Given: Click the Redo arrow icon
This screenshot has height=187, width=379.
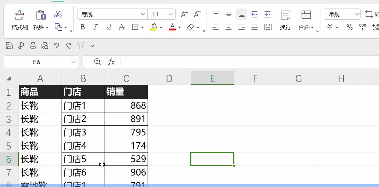Looking at the screenshot, I should 69,46.
